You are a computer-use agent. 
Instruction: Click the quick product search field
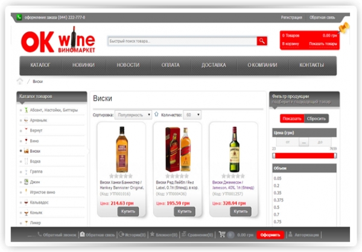(x=182, y=41)
